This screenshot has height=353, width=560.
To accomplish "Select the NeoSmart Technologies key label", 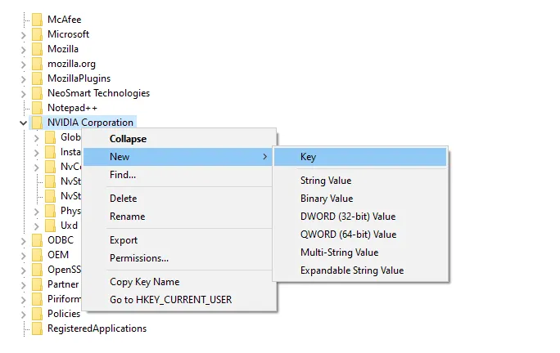I will coord(98,93).
